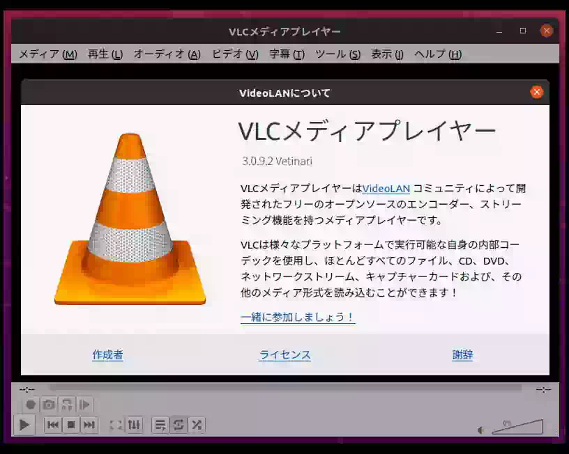Minimize the VLC main window
The image size is (569, 454).
[x=499, y=31]
